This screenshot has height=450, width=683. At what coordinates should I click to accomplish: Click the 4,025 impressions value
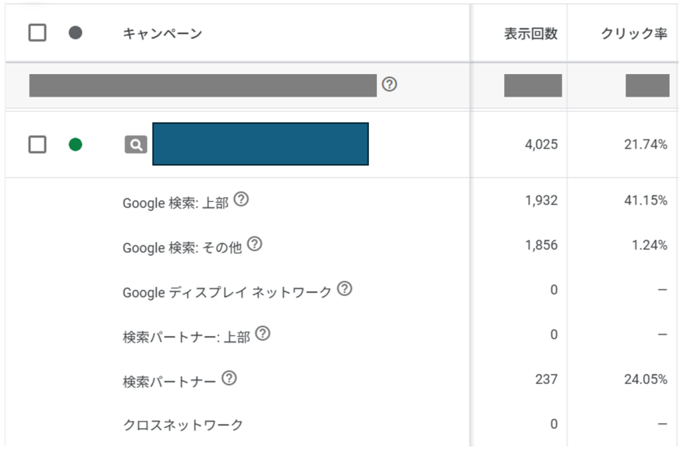[541, 145]
